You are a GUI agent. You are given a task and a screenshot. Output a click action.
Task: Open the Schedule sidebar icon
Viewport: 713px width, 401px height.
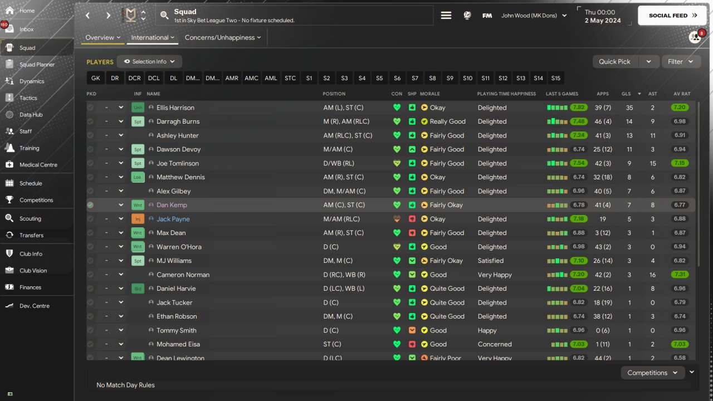click(x=9, y=183)
